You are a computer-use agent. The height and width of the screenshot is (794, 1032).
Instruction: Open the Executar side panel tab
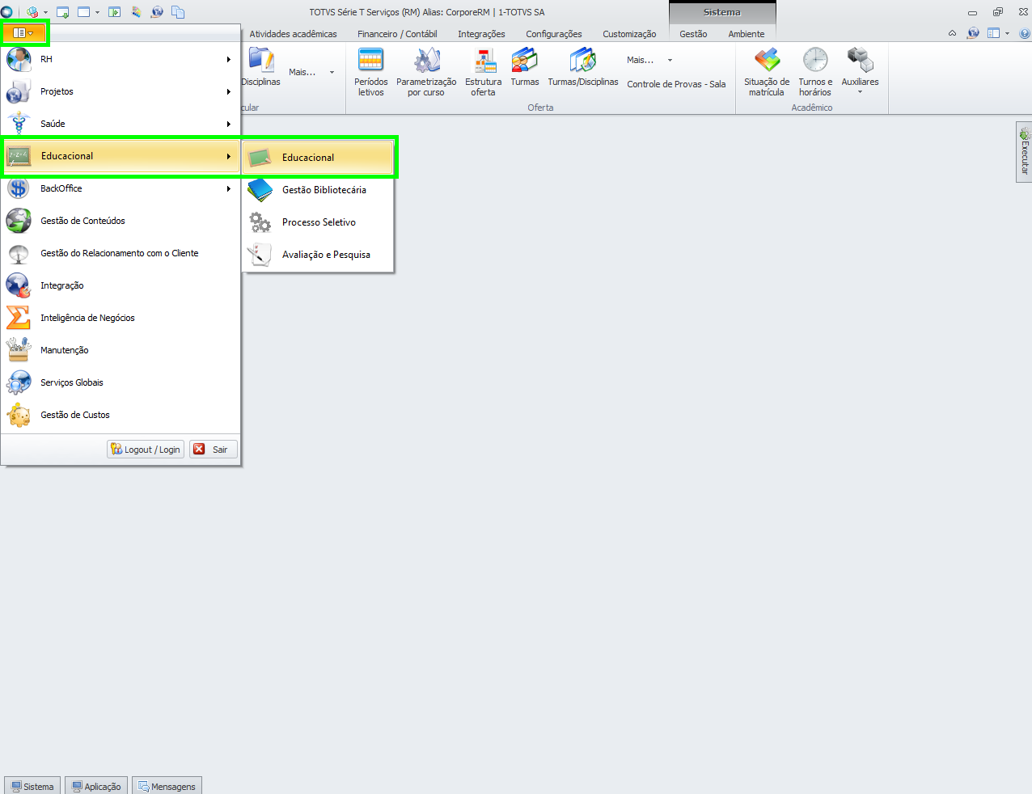(x=1024, y=152)
